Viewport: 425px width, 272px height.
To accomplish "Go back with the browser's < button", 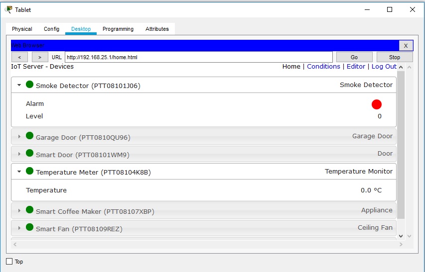I will click(19, 57).
